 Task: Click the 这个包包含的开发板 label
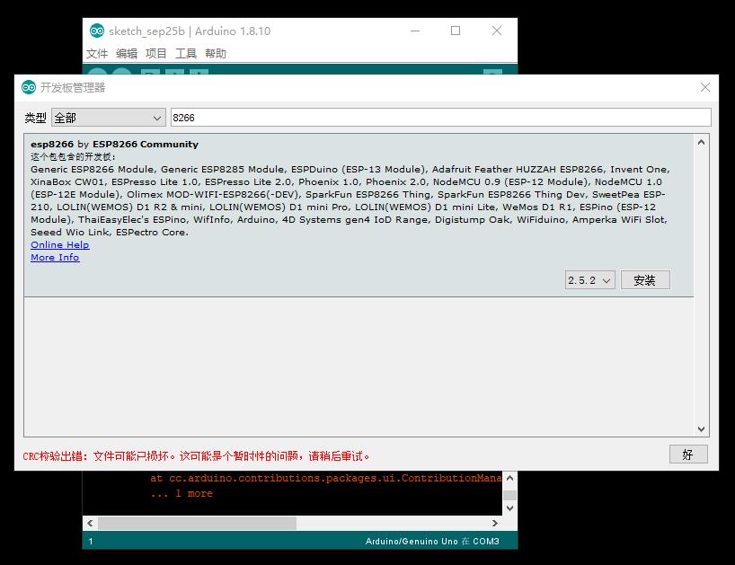click(x=73, y=156)
